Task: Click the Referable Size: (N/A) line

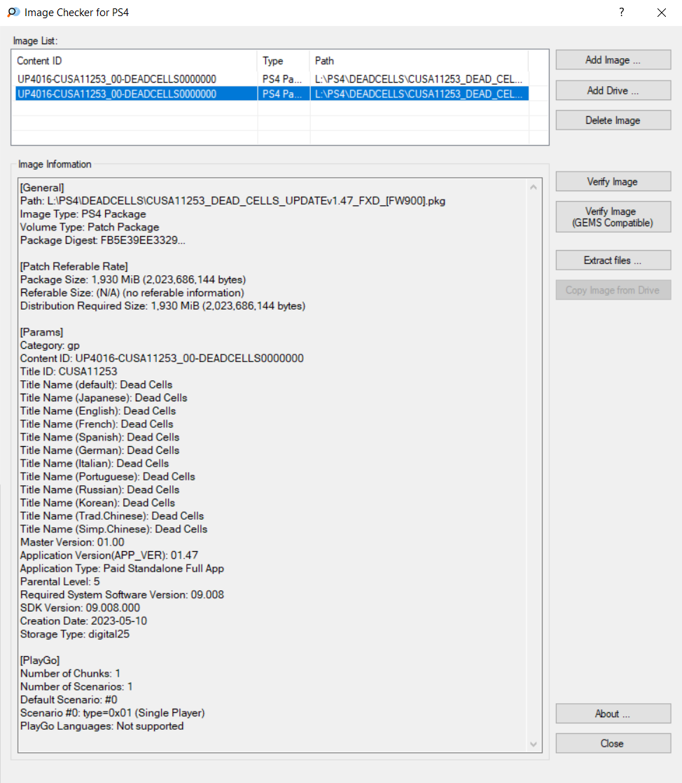Action: coord(132,293)
